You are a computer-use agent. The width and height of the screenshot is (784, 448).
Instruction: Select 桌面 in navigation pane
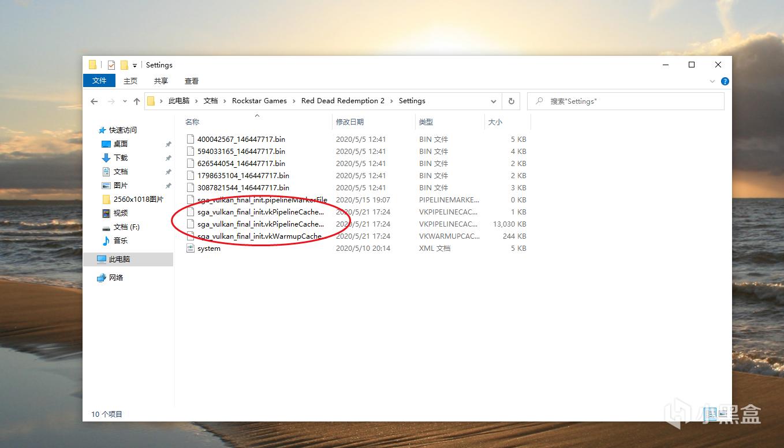pyautogui.click(x=120, y=144)
